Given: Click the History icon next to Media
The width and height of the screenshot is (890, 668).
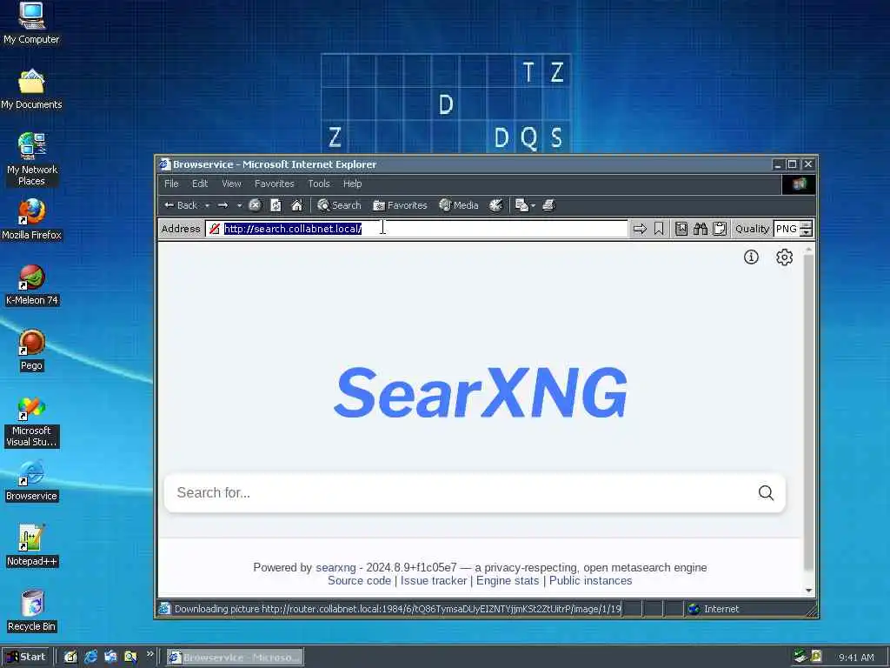Looking at the screenshot, I should [496, 205].
